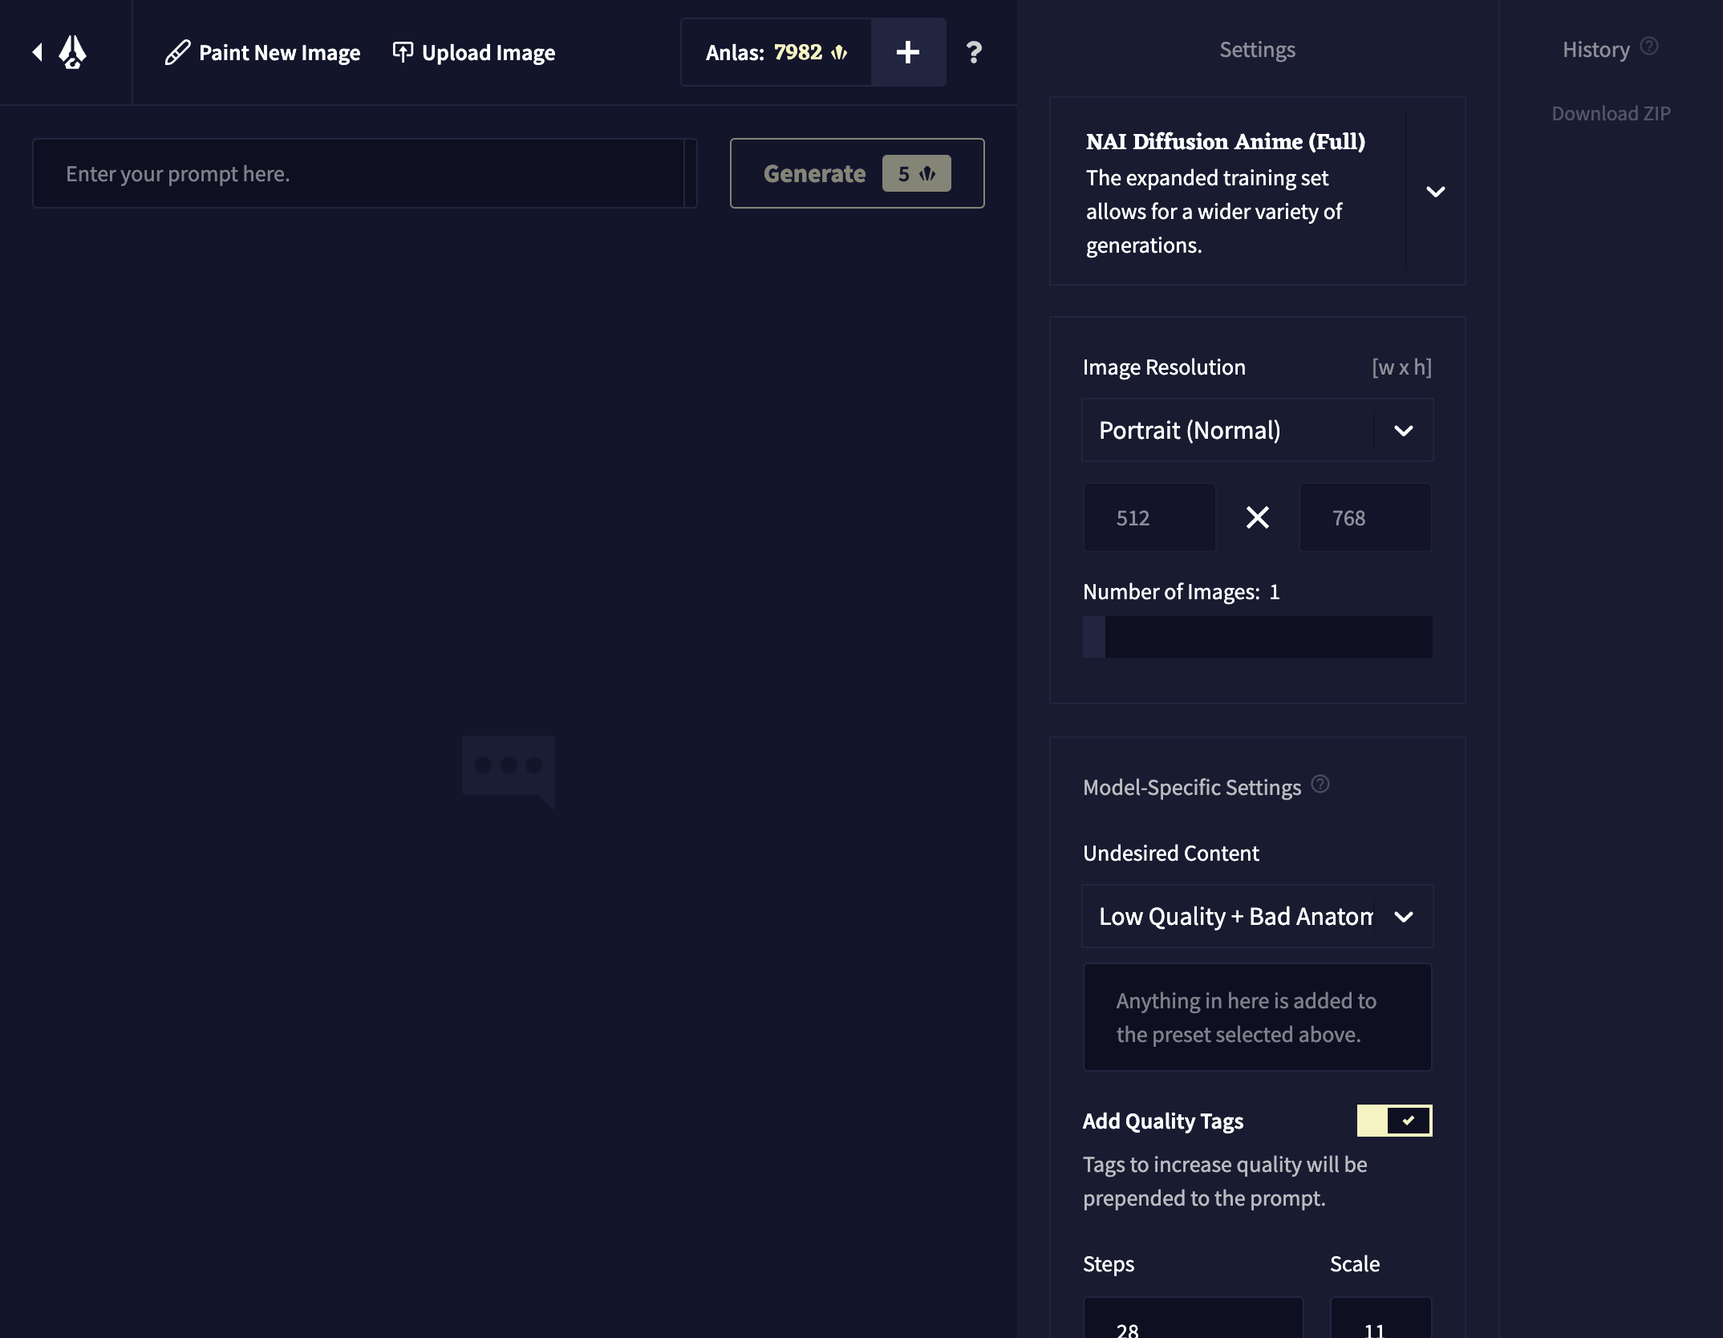Screen dimensions: 1723x1338
Task: Click the paintbrush Paint New Image icon
Action: (177, 52)
